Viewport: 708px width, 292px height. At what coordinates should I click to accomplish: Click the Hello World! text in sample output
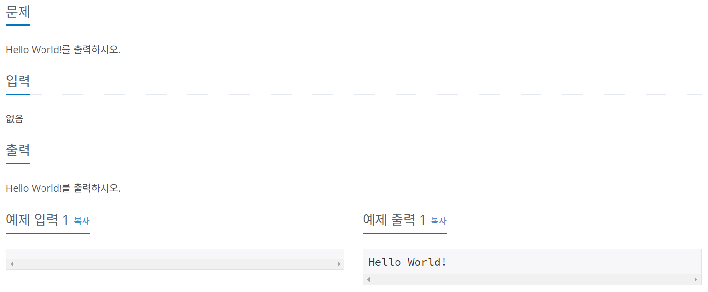click(407, 262)
